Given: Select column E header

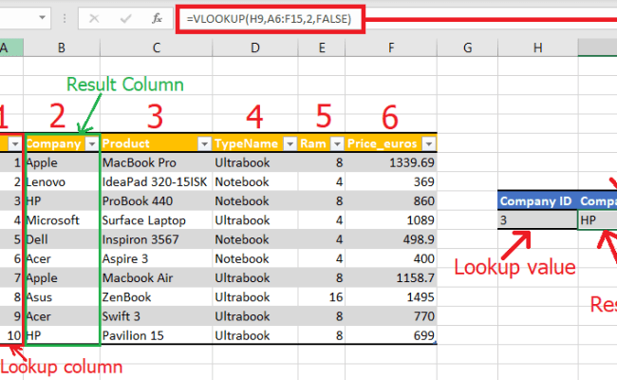Looking at the screenshot, I should [x=322, y=47].
